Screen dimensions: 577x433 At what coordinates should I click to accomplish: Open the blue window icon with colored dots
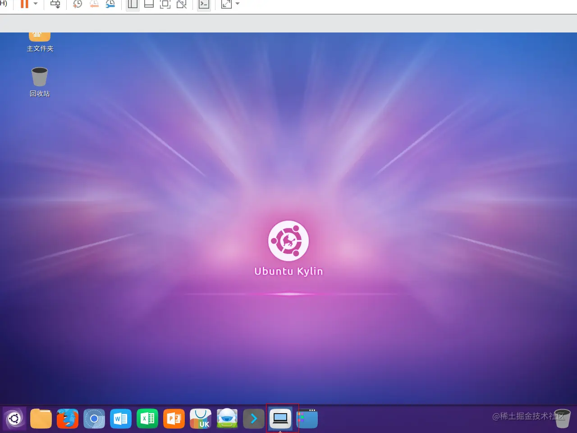pos(307,419)
